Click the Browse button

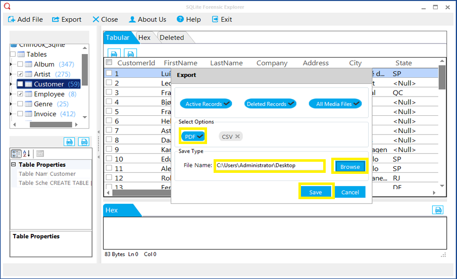tap(350, 167)
